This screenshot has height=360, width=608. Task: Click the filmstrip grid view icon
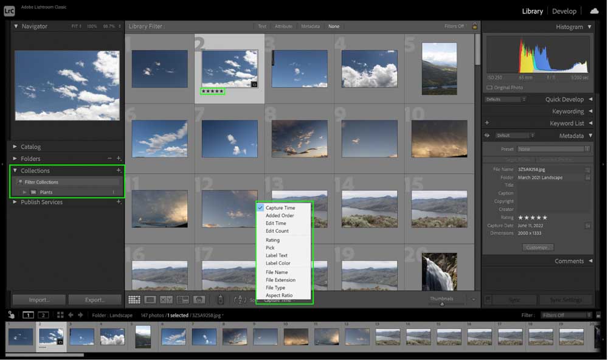60,315
